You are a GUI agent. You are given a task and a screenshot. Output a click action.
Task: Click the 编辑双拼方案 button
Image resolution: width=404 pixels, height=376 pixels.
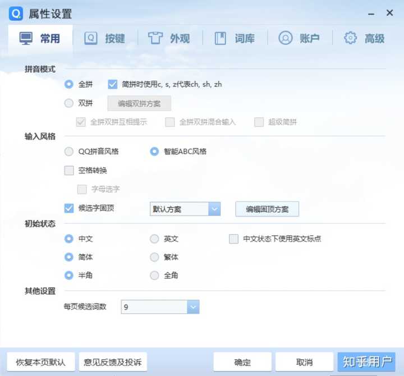[139, 103]
